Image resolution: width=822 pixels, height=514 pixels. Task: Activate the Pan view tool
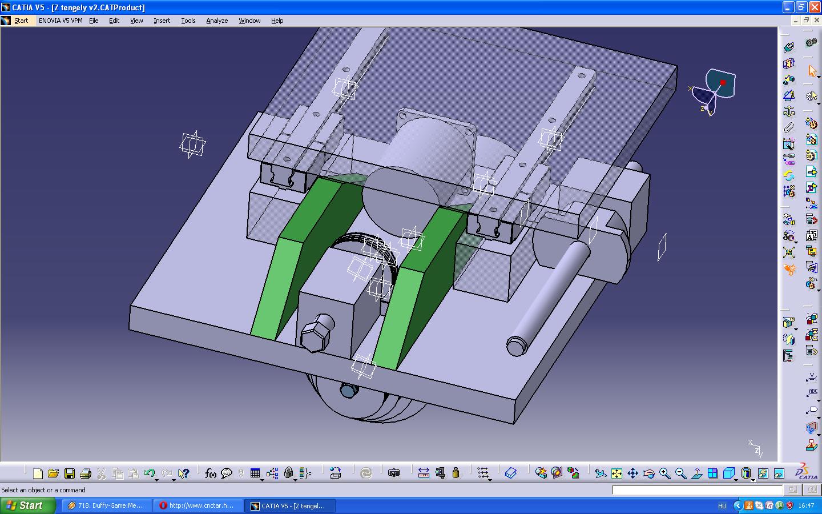point(632,473)
